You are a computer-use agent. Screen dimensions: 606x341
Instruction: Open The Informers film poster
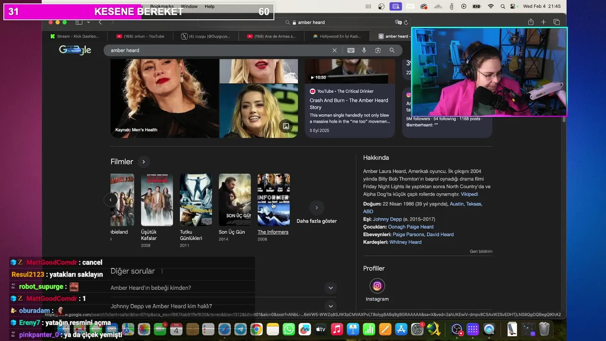tap(274, 199)
